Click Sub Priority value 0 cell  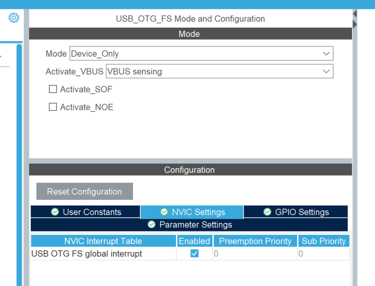click(323, 253)
